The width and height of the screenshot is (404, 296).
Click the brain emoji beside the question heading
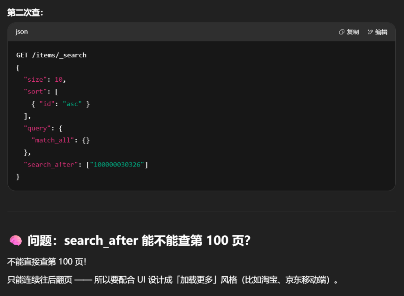coord(15,240)
